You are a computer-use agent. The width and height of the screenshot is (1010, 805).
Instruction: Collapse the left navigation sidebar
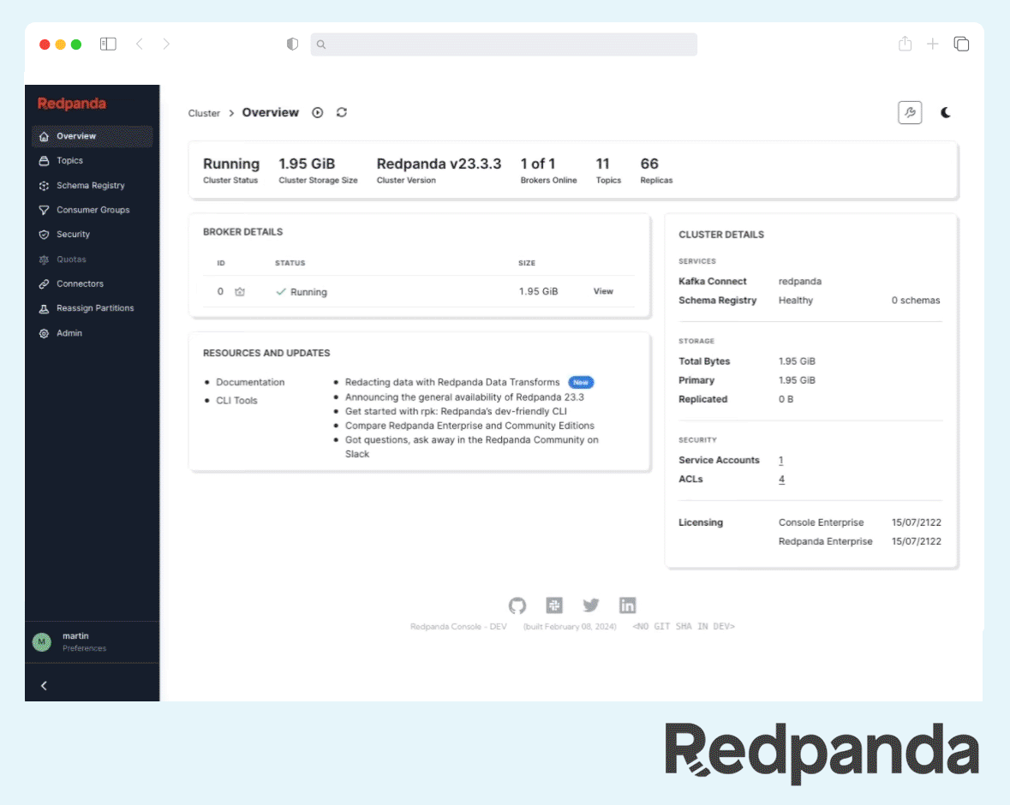coord(45,685)
